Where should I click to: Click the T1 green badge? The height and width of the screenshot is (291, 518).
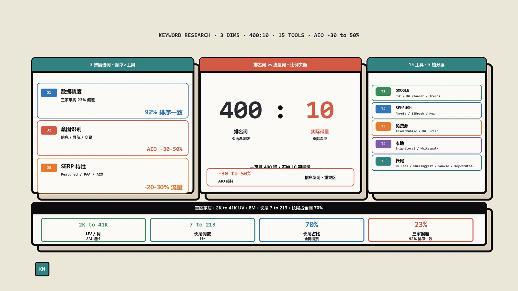click(383, 92)
